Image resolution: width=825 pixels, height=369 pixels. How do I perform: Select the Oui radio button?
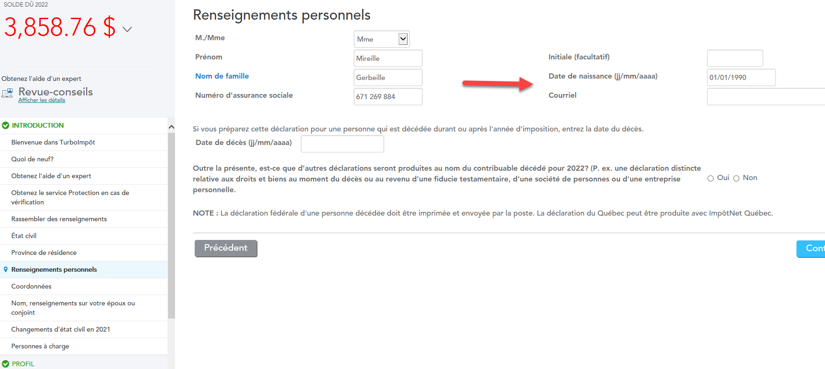tap(710, 178)
